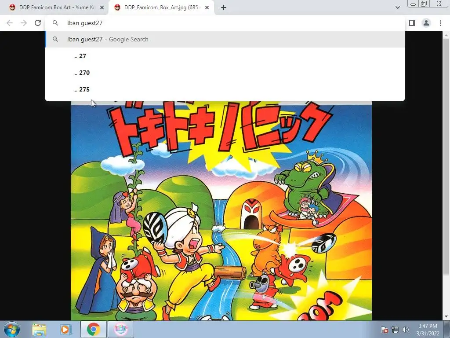Click the page vertical scrollbar

446,157
